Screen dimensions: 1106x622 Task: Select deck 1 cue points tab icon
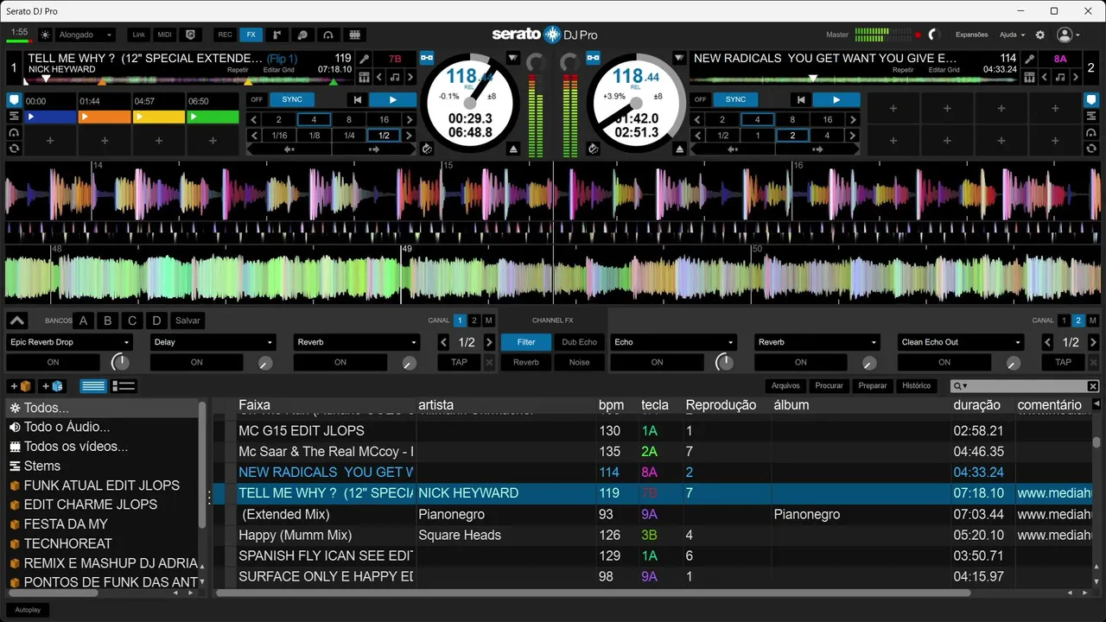tap(14, 100)
